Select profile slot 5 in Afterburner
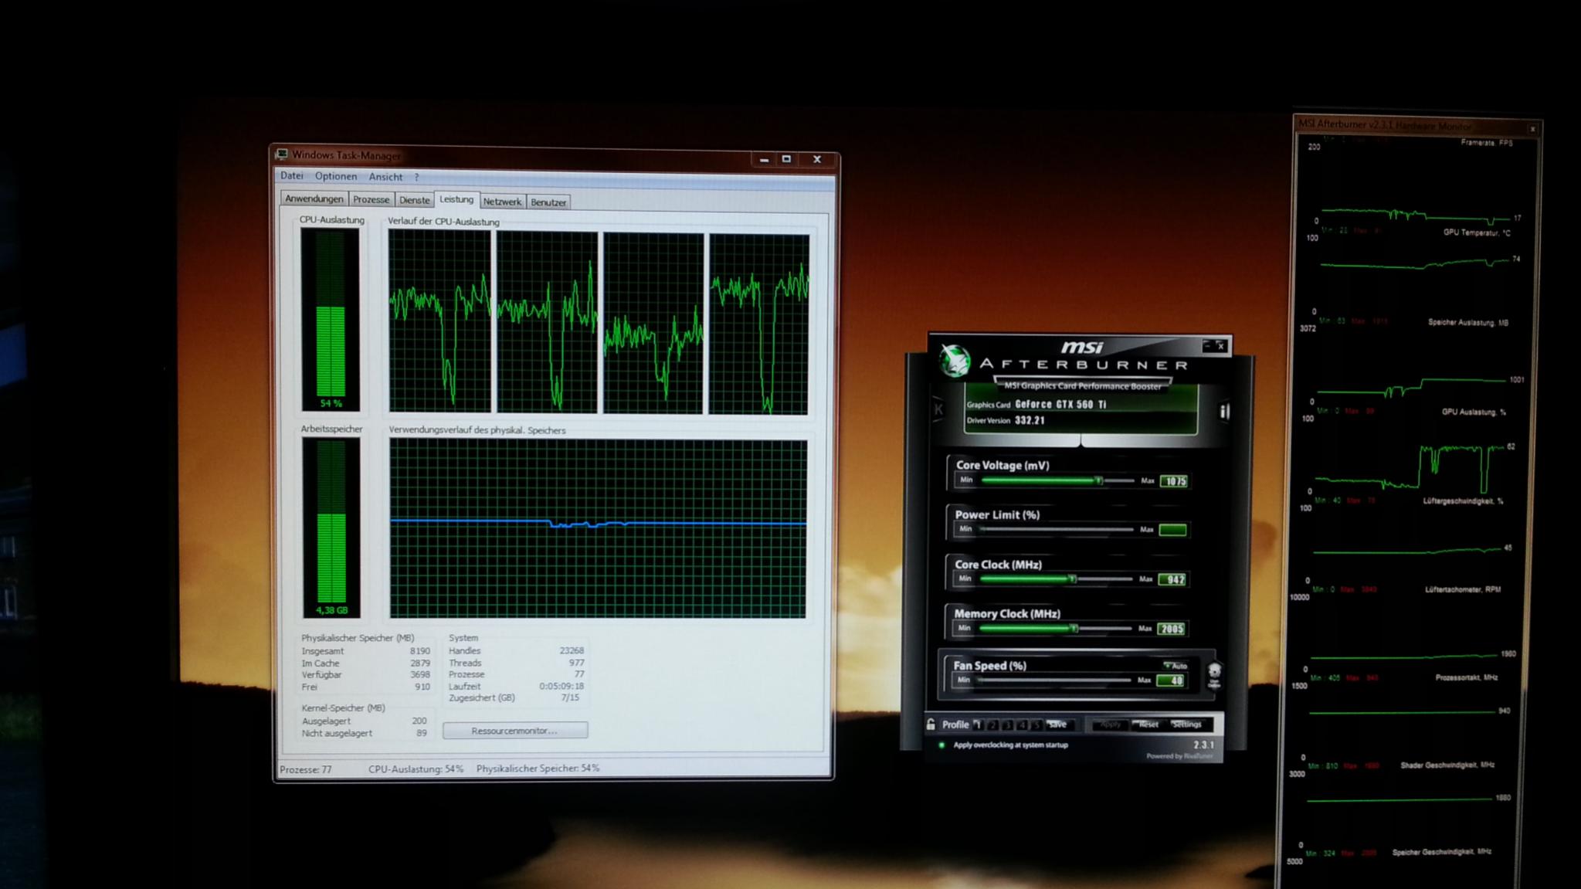This screenshot has height=889, width=1581. [x=1036, y=724]
